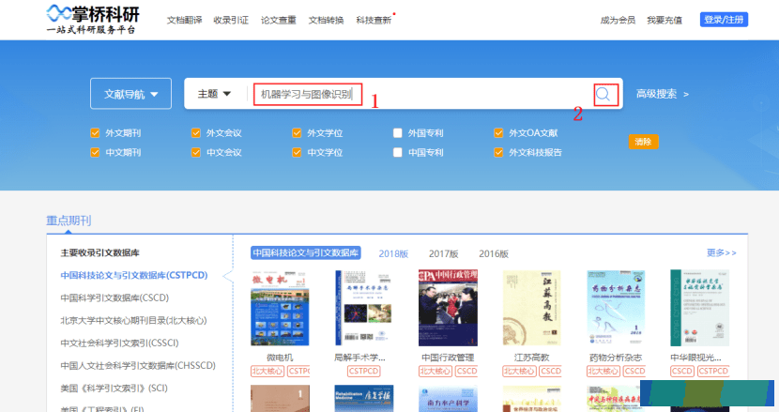Toggle the 外文学位 checkbox

pyautogui.click(x=297, y=132)
